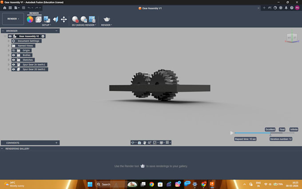Open Texture Map Controls tool
302x189 pixels.
click(x=56, y=19)
